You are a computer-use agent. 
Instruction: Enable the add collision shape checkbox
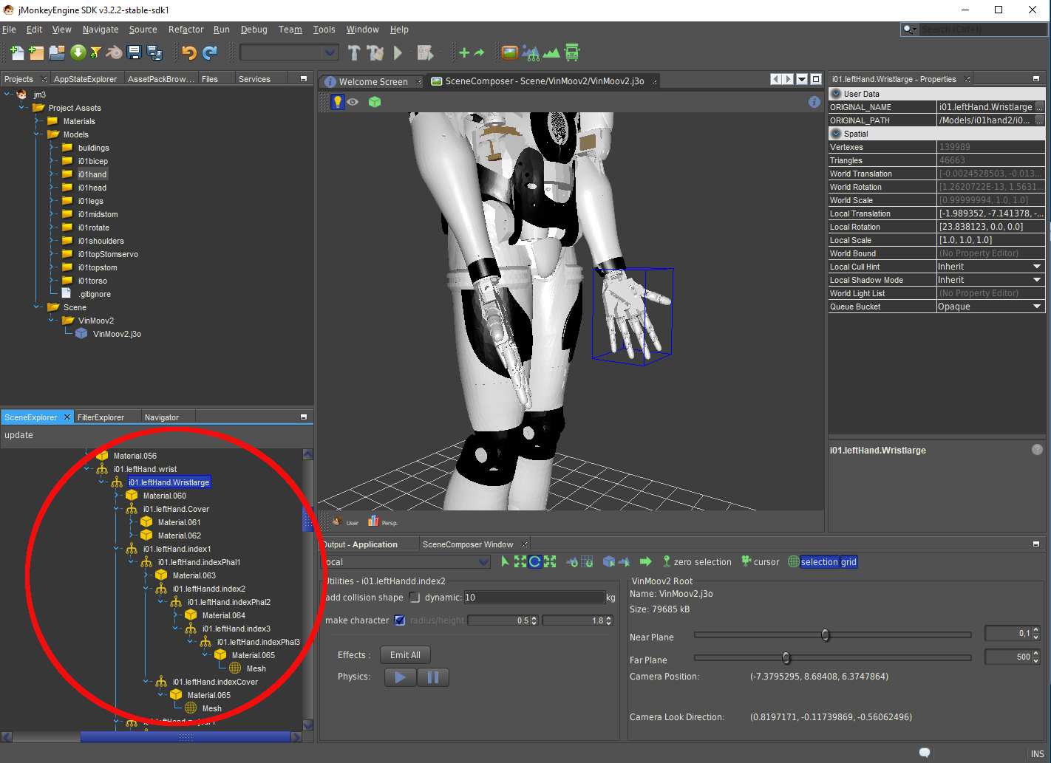click(415, 597)
